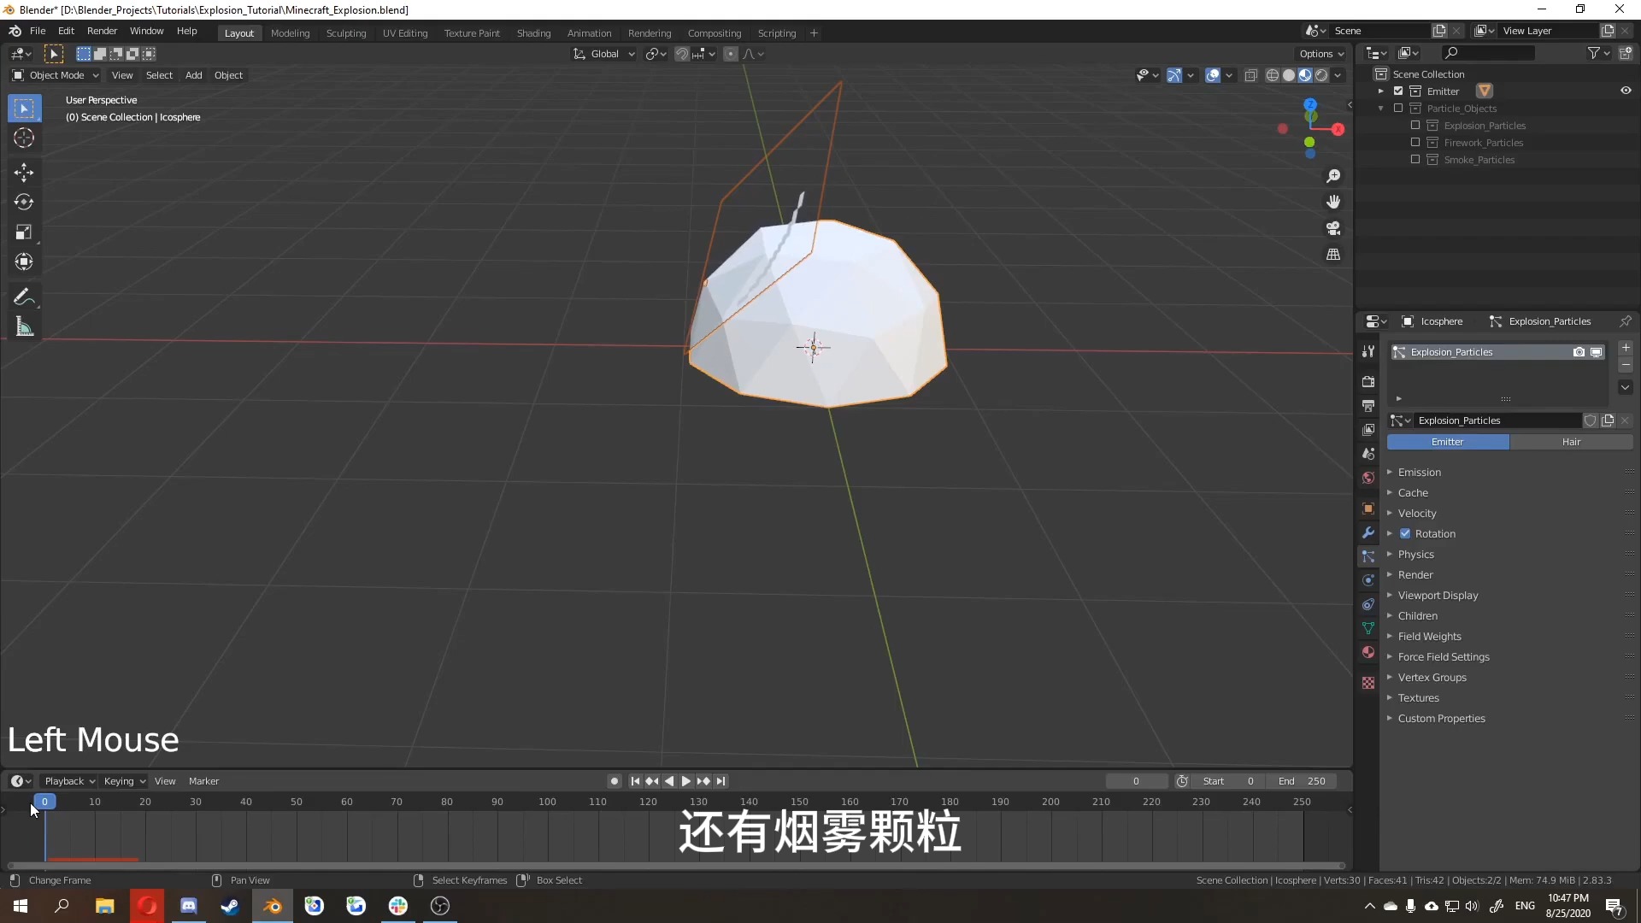Select the Rotate tool in the toolbar
The height and width of the screenshot is (923, 1641).
tap(23, 203)
